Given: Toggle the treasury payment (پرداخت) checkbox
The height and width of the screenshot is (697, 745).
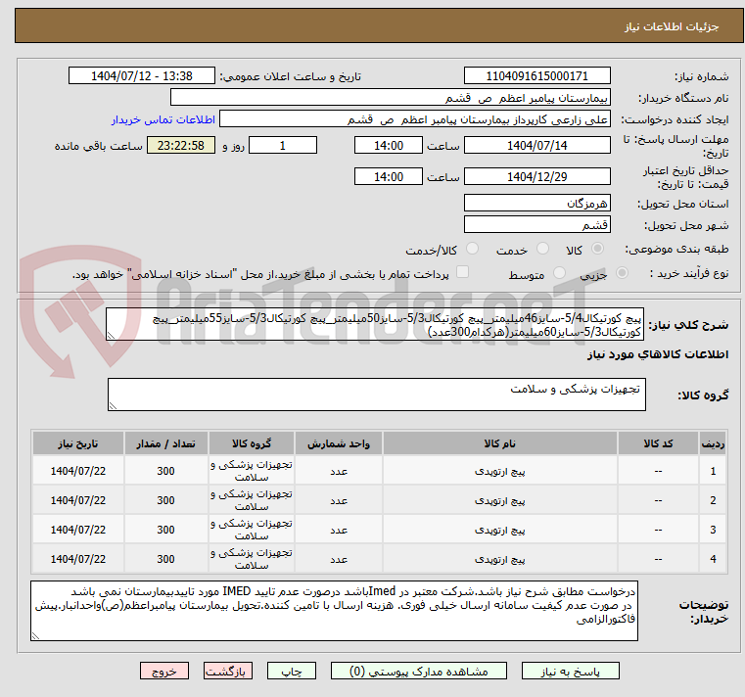Looking at the screenshot, I should (463, 274).
